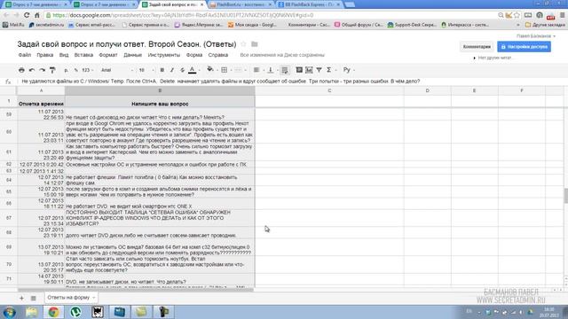
Task: Open Chrome from the taskbar
Action: point(53,312)
